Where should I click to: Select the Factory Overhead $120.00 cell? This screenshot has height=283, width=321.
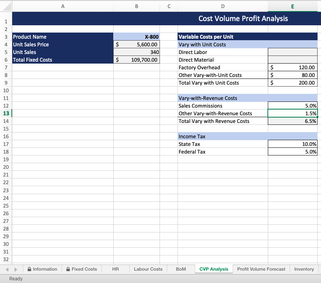292,67
